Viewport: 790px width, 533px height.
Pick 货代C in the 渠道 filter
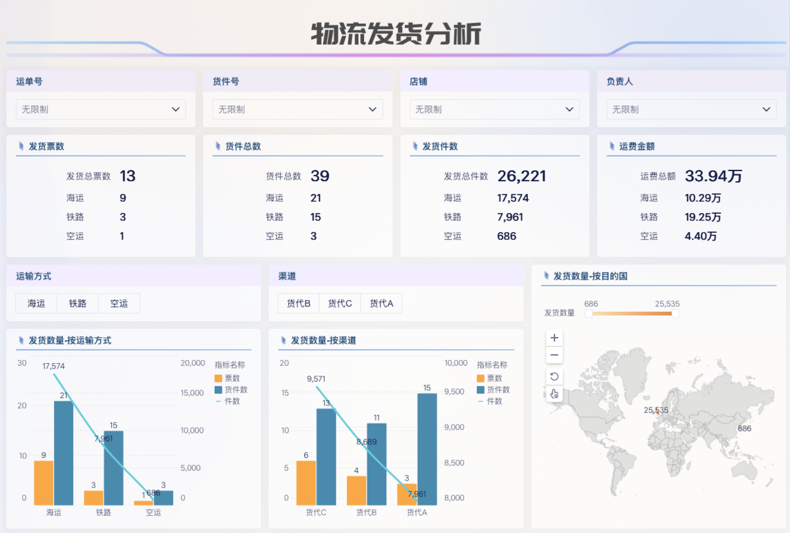point(340,303)
